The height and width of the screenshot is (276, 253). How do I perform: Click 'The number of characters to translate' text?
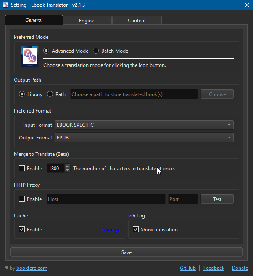coord(124,169)
